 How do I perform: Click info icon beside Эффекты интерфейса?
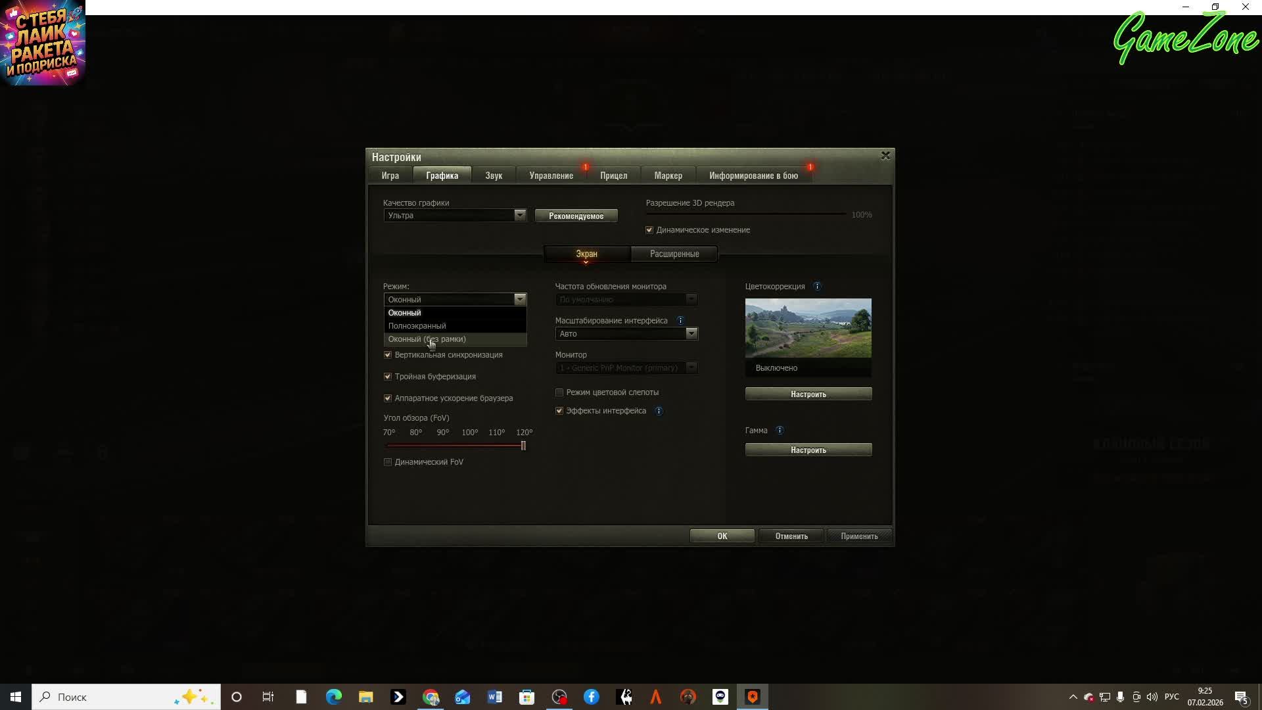tap(659, 412)
